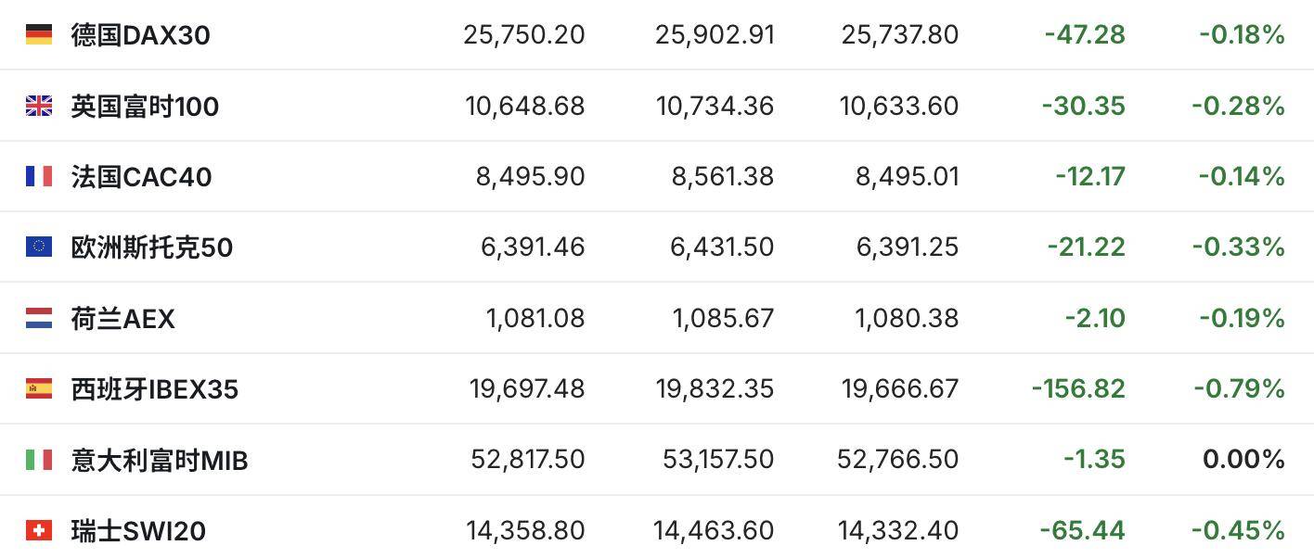
Task: Click the German flag icon
Action: point(38,35)
